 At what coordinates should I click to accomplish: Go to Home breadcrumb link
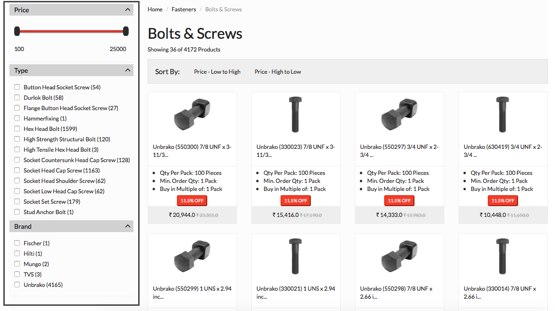point(155,9)
